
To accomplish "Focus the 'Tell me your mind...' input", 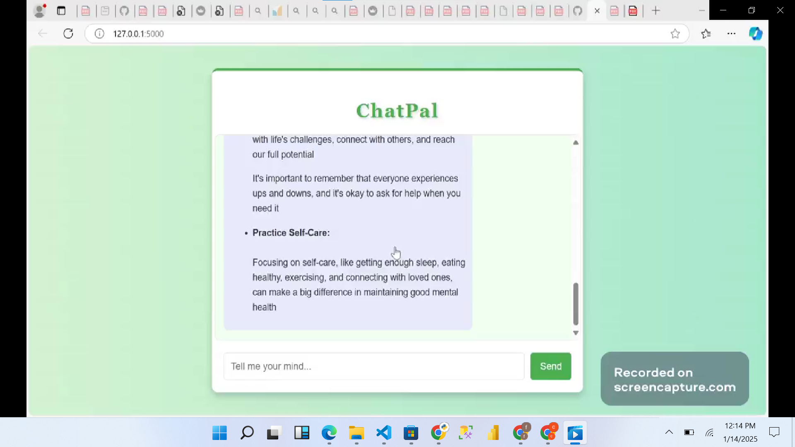I will (x=373, y=366).
